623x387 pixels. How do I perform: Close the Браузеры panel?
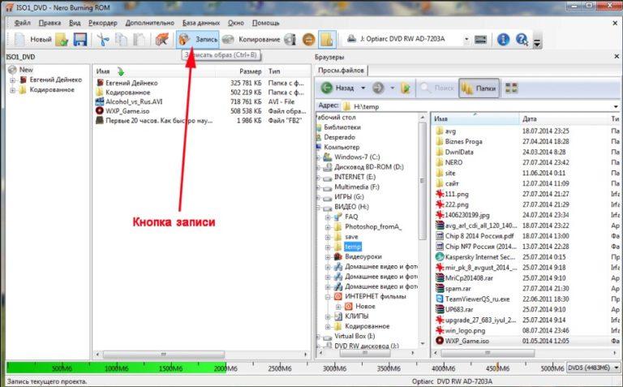click(617, 57)
